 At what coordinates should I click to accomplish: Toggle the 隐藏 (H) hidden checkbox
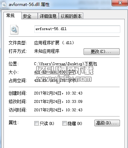click(x=64, y=123)
